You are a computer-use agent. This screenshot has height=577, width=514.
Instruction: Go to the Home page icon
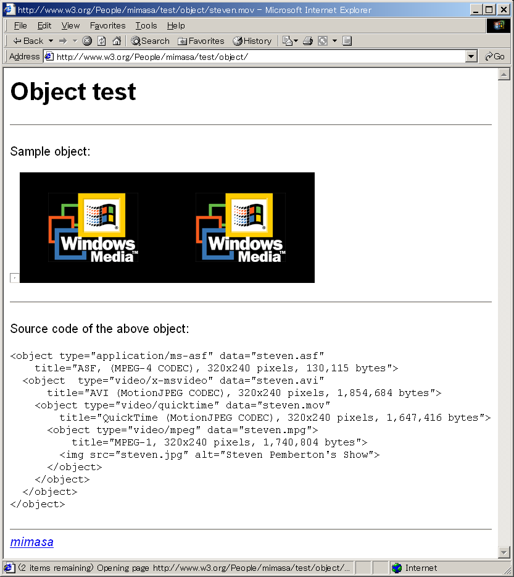coord(116,41)
